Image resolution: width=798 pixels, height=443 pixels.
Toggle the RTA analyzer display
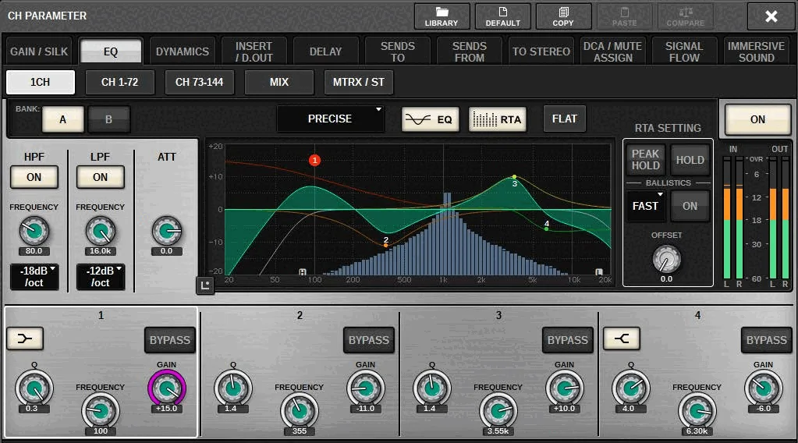pos(497,119)
